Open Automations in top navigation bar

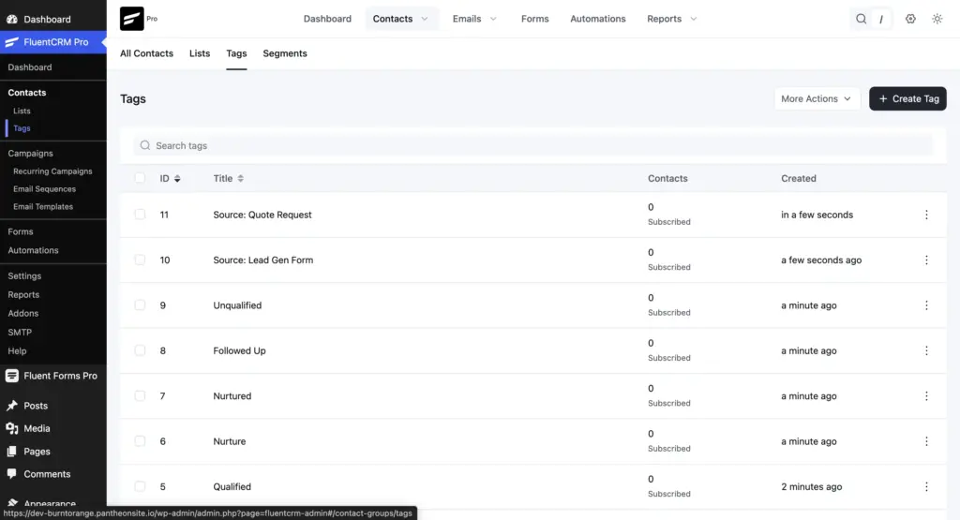click(598, 19)
